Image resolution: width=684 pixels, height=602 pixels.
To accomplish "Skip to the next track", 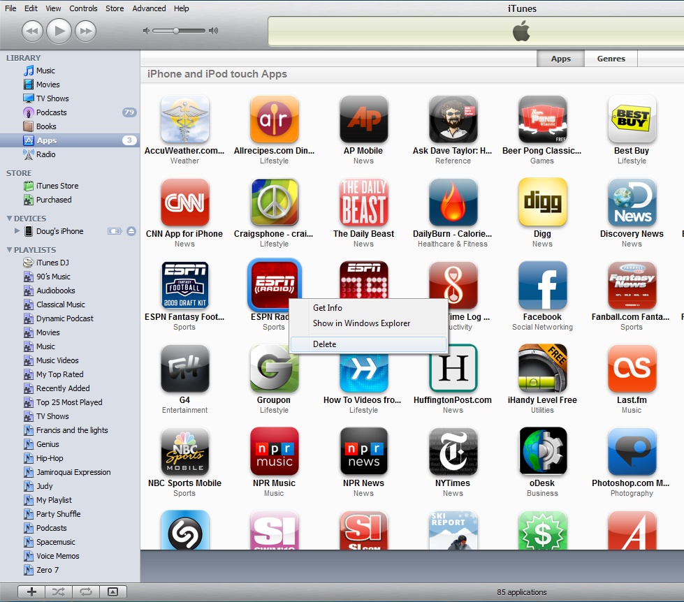I will (x=85, y=31).
